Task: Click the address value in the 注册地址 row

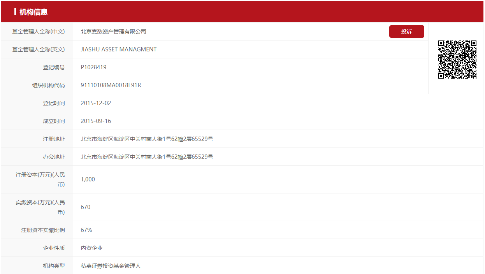Action: click(147, 139)
